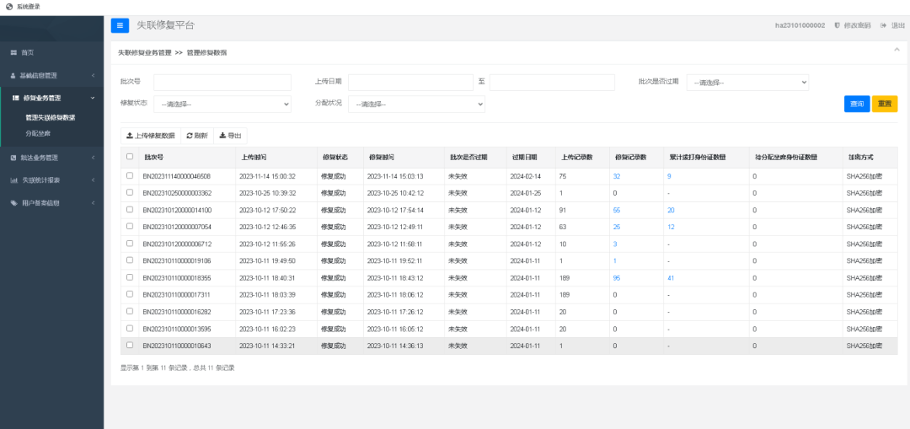This screenshot has width=910, height=429.
Task: Collapse 修复业务管理 using its chevron
Action: [x=93, y=98]
